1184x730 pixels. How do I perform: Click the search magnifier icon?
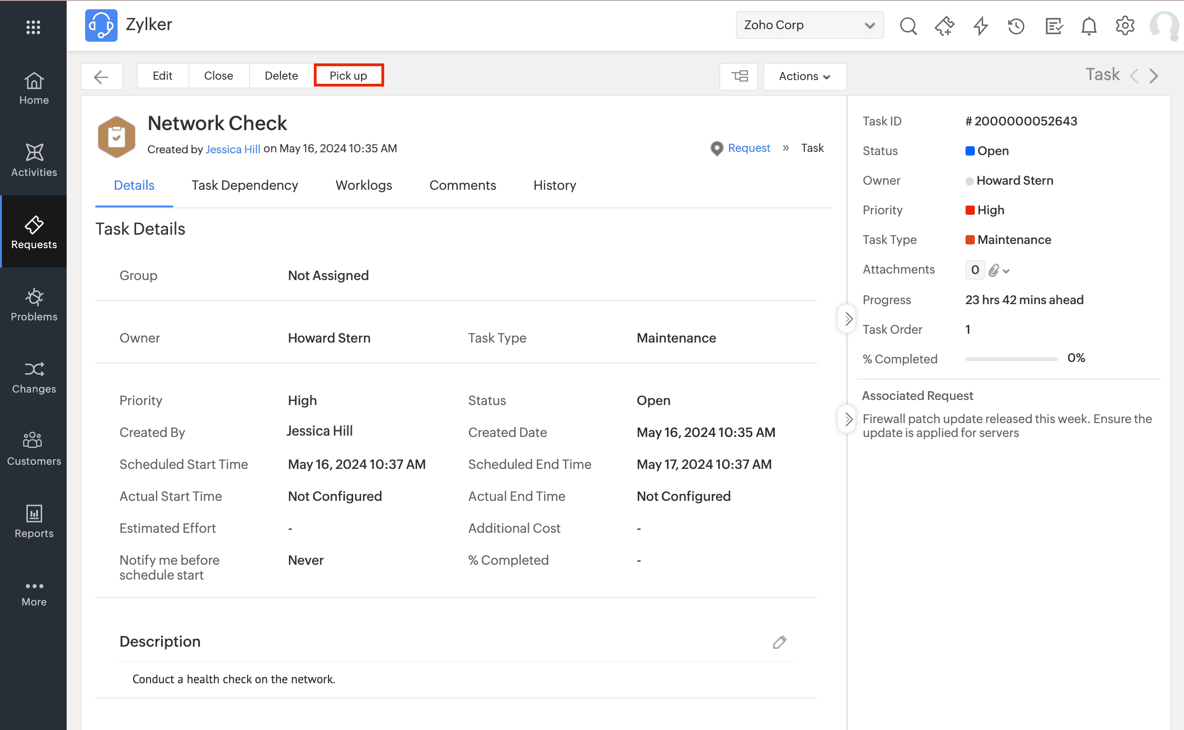click(x=908, y=25)
